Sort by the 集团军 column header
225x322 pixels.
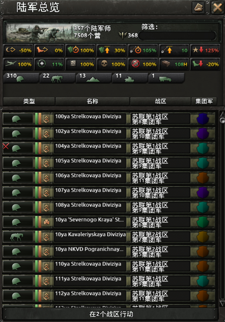tap(204, 101)
